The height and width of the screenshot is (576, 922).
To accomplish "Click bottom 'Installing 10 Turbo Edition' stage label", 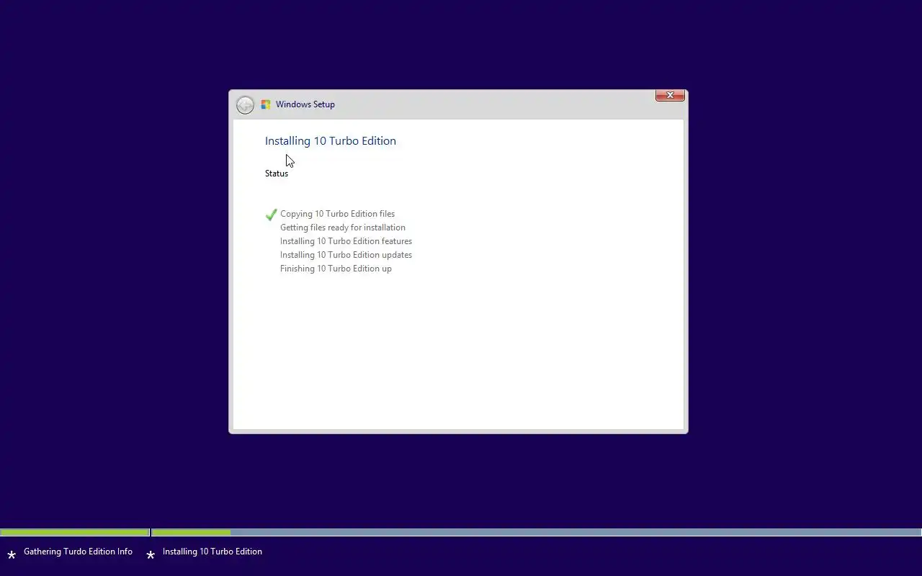I will [x=212, y=552].
